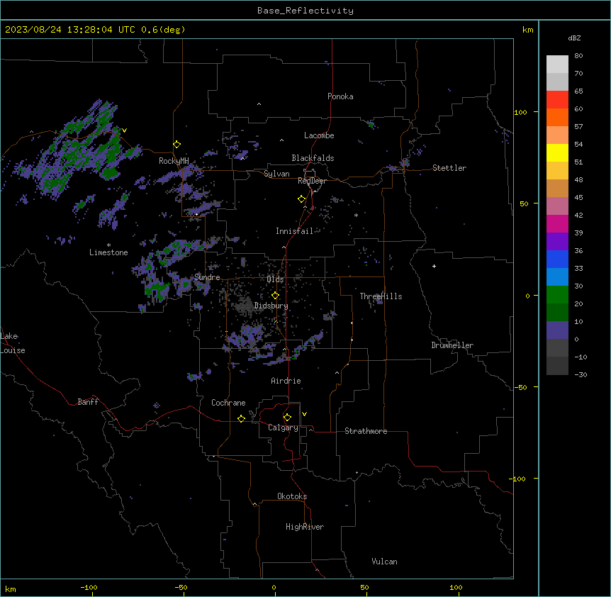Pick the red 60-65 dBZ legend swatch
This screenshot has height=597, width=611.
557,100
